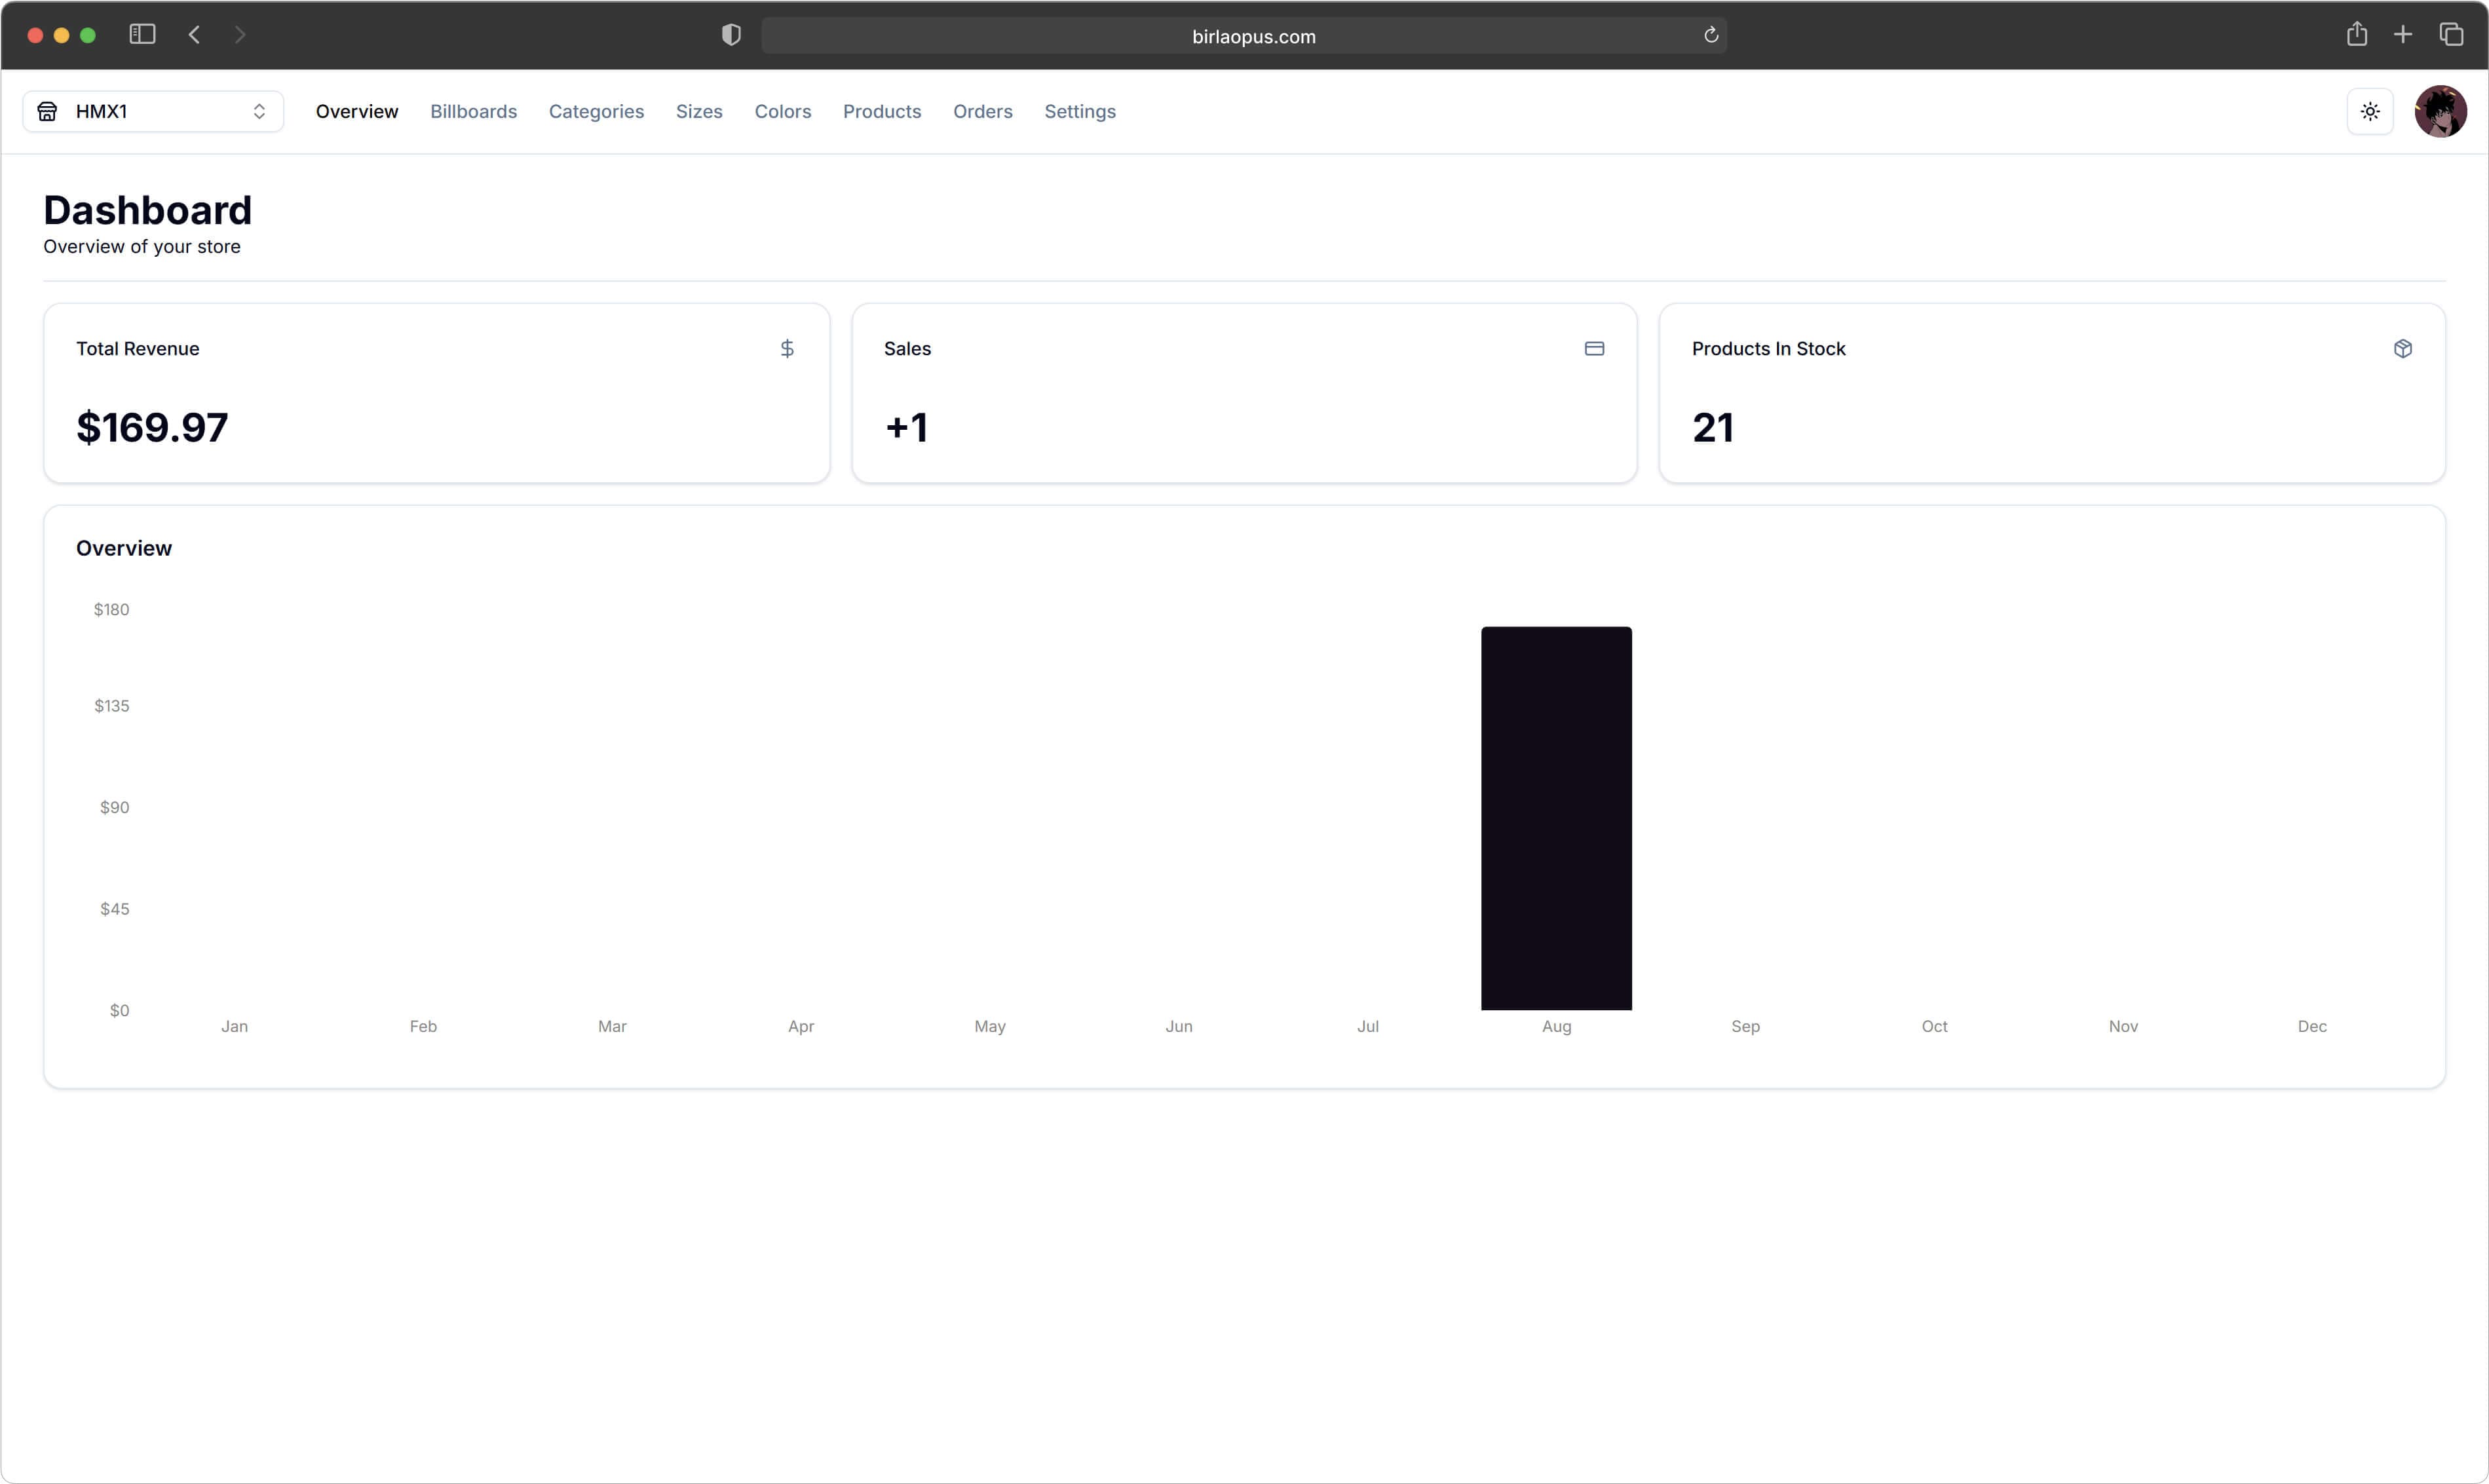Screen dimensions: 2489x1484
Task: Click the package icon on Products In Stock card
Action: pyautogui.click(x=2403, y=348)
